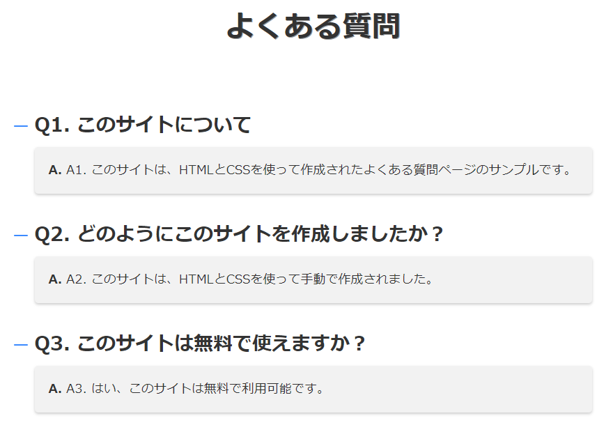613x432 pixels.
Task: Click the bold A. label before A1
Action: coord(55,170)
